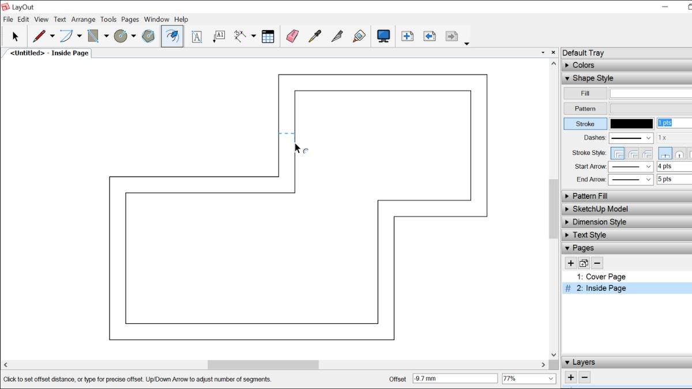Viewport: 692px width, 389px height.
Task: Click the black Stroke color swatch
Action: (631, 123)
